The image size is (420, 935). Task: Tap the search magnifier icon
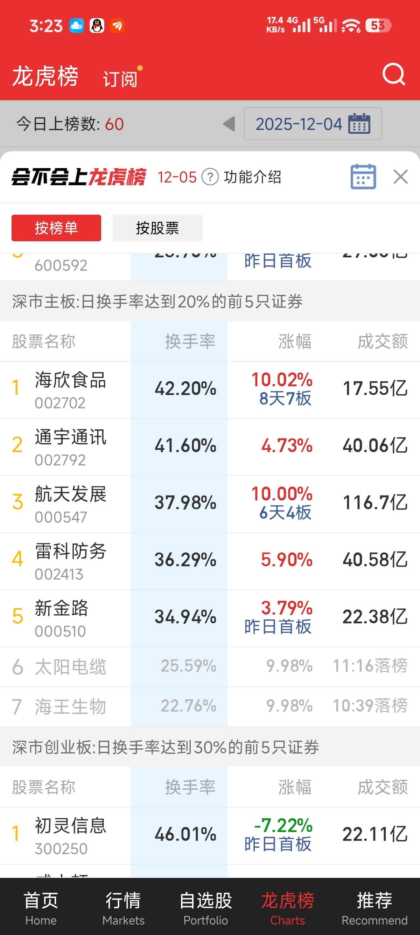[393, 74]
